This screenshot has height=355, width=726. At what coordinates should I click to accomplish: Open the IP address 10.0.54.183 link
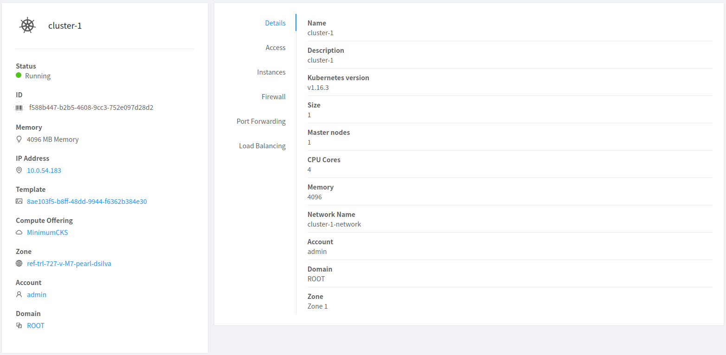coord(44,170)
